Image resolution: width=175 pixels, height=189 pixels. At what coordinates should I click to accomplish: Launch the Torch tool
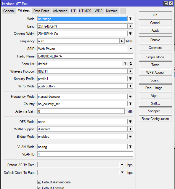point(155,65)
